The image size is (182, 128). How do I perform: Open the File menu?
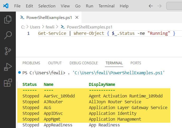(17, 6)
